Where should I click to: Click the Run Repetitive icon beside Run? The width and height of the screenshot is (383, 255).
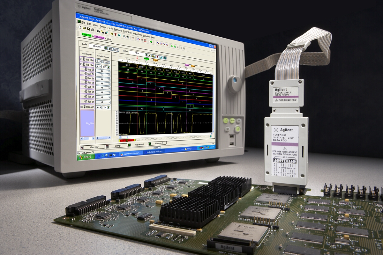175,47
